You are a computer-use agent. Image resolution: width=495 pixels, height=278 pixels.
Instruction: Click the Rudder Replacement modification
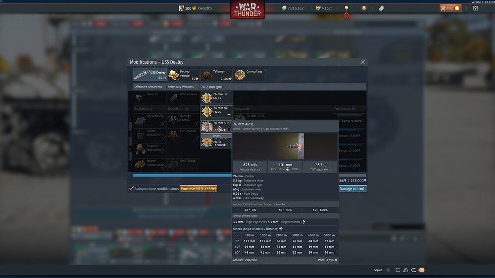click(150, 135)
